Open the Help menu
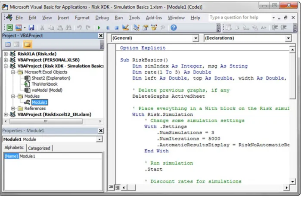This screenshot has height=198, width=301. pos(195,18)
